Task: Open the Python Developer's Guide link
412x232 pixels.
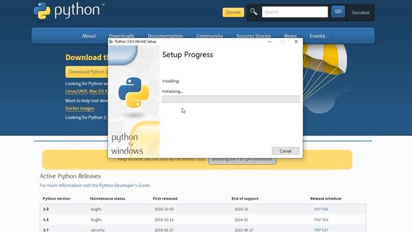Action: [x=124, y=186]
